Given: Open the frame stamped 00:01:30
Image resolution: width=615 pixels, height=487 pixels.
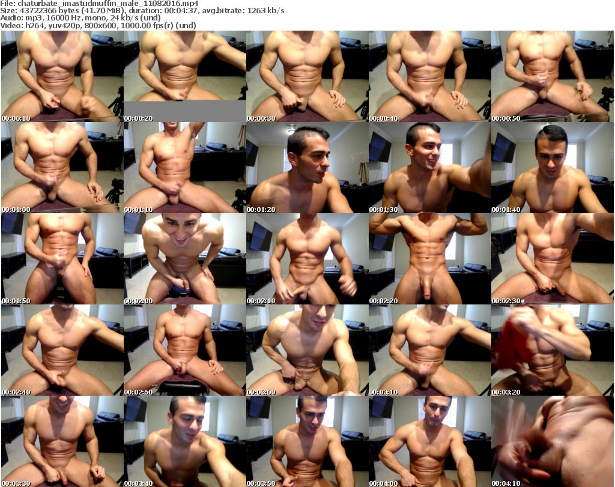Looking at the screenshot, I should point(429,168).
